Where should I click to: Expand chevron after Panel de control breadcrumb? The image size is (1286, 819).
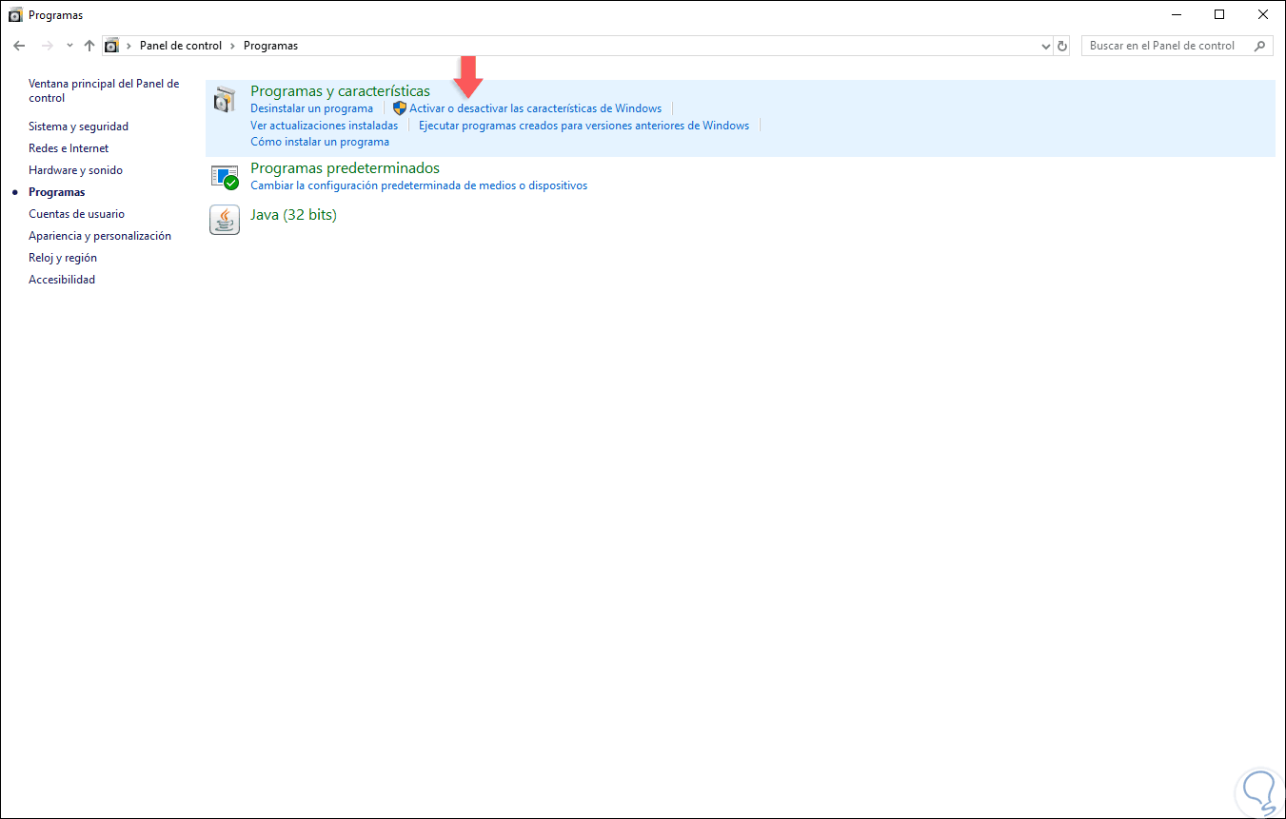232,46
